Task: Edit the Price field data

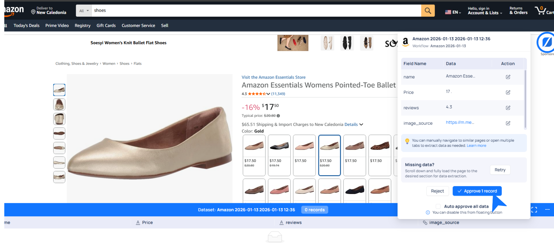Action: [508, 92]
